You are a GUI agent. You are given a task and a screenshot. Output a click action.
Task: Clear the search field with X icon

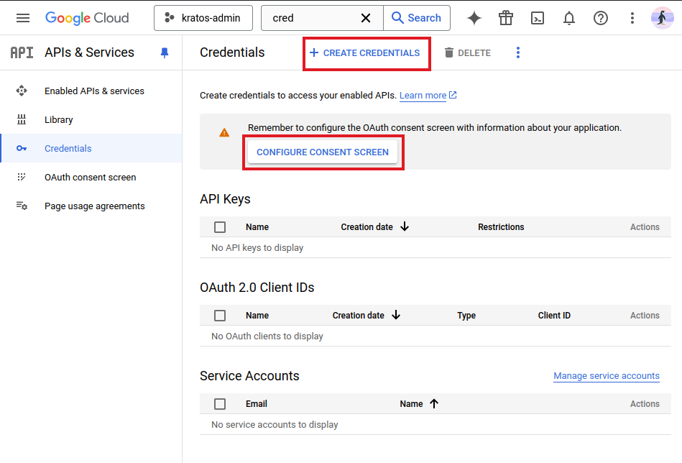click(x=366, y=18)
